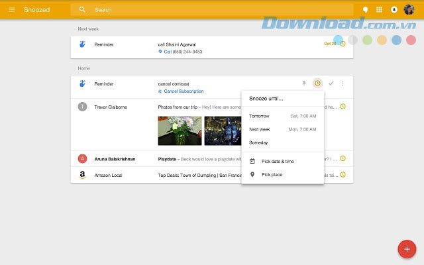The image size is (424, 265).
Task: Open Google apps grid
Action: [380, 10]
